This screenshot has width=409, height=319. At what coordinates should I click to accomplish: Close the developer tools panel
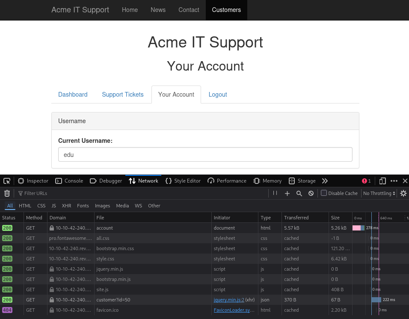pos(405,181)
